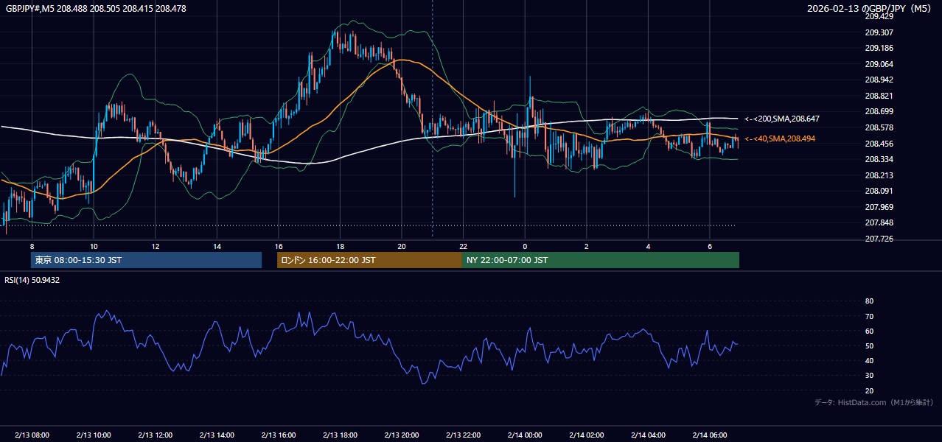Click the '2/13 18:00' date label
This screenshot has height=442, width=942.
point(340,435)
